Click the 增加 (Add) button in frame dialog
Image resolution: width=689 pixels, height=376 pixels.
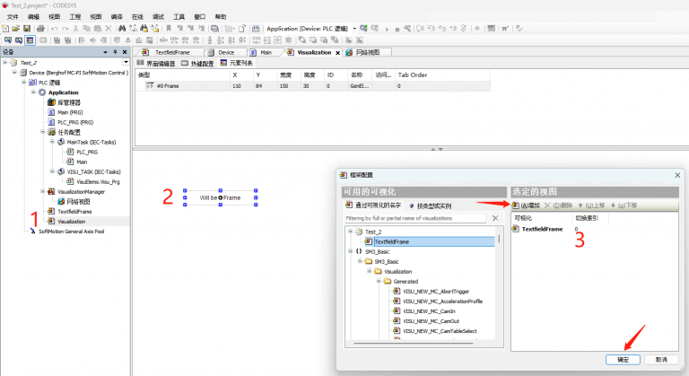click(526, 205)
